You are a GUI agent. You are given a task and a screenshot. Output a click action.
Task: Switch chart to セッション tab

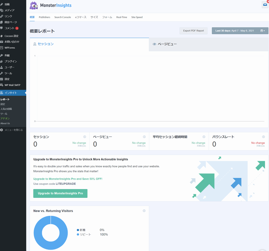click(x=89, y=44)
